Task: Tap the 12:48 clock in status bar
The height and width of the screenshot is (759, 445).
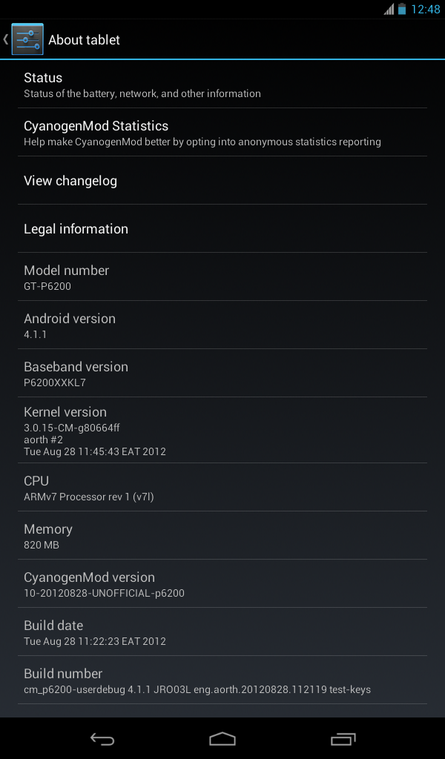Action: [x=426, y=9]
